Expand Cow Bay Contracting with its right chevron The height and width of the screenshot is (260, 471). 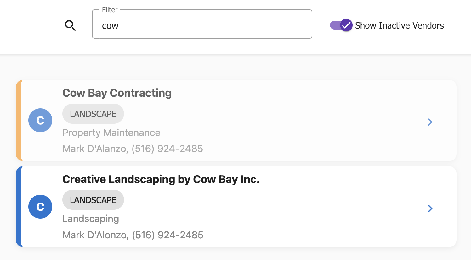pos(430,122)
